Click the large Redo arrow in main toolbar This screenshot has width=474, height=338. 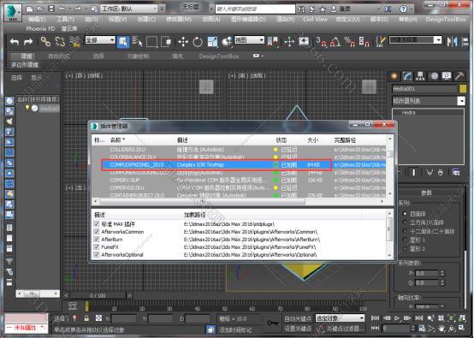pyautogui.click(x=28, y=42)
